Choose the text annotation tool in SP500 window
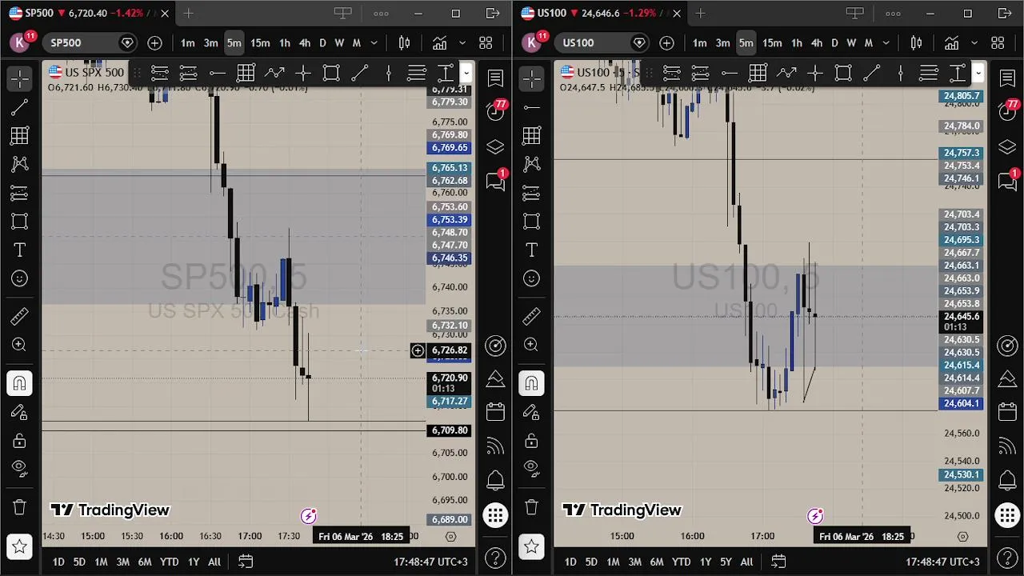This screenshot has height=576, width=1024. click(20, 250)
